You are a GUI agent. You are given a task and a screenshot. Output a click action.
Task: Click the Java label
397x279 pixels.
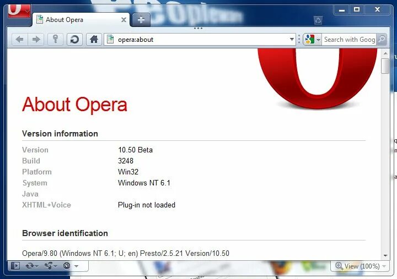[x=30, y=194]
